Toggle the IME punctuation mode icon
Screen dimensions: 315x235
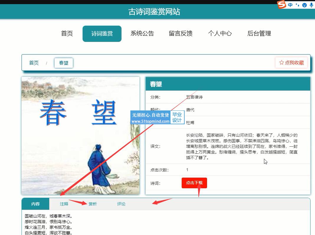click(x=297, y=5)
